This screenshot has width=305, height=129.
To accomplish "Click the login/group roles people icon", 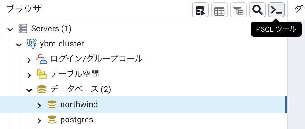I will (42, 59).
